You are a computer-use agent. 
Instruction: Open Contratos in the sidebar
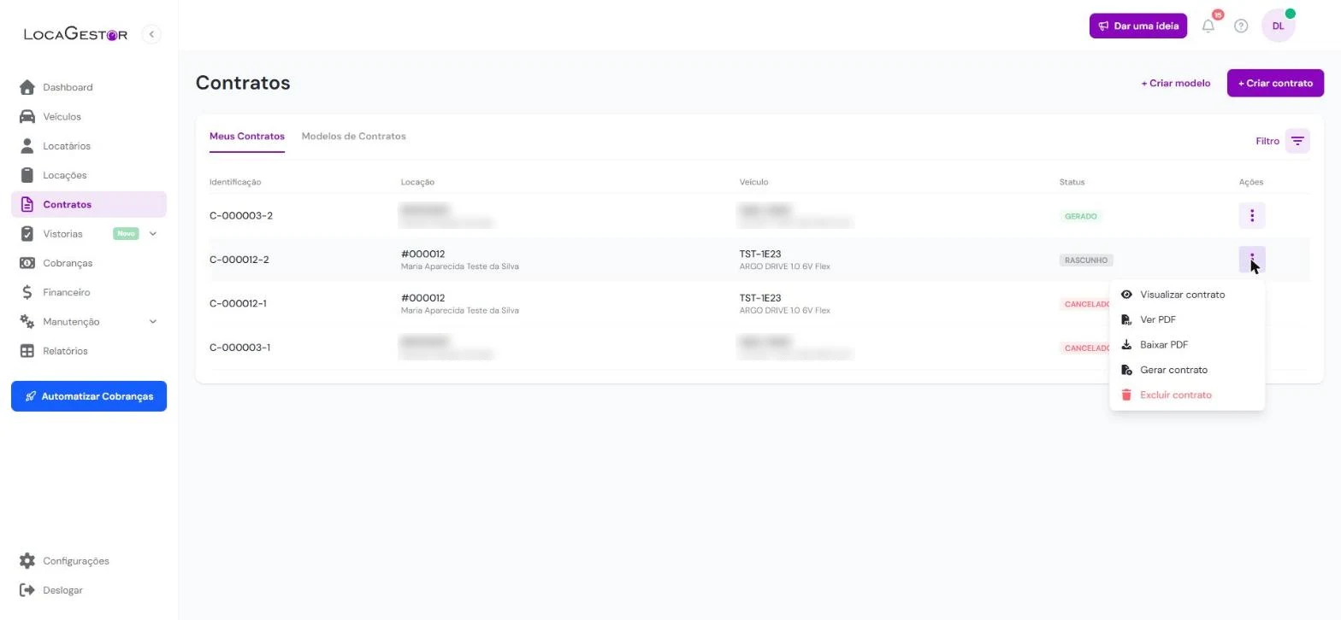[89, 205]
